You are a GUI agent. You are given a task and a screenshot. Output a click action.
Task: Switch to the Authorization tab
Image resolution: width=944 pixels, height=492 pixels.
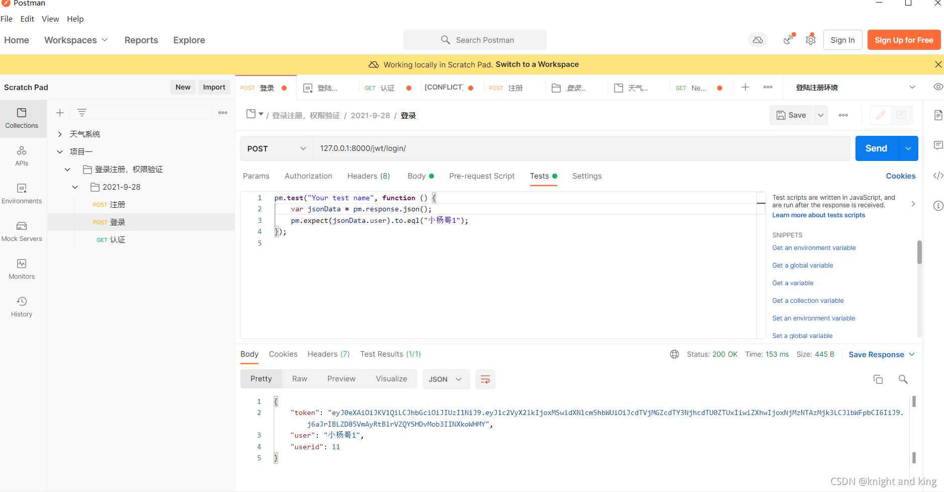coord(308,176)
